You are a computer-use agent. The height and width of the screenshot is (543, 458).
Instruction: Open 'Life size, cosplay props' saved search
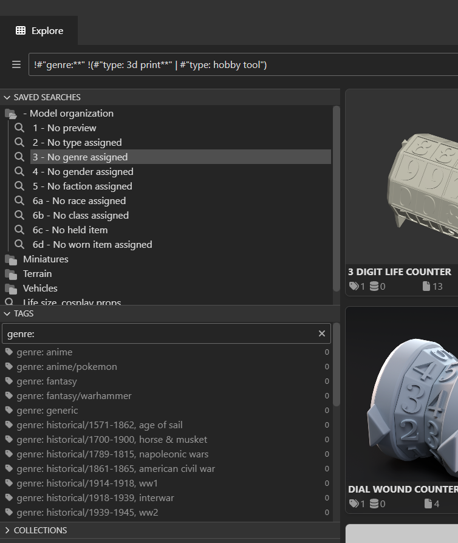pos(72,302)
